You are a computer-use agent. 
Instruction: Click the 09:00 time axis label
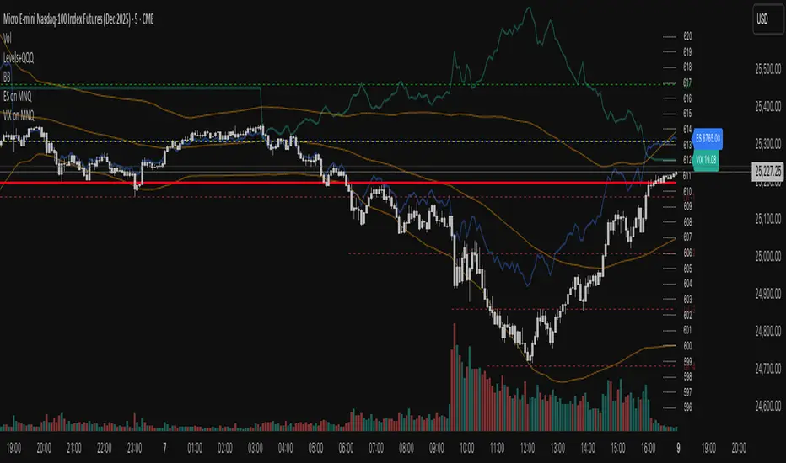coord(437,448)
